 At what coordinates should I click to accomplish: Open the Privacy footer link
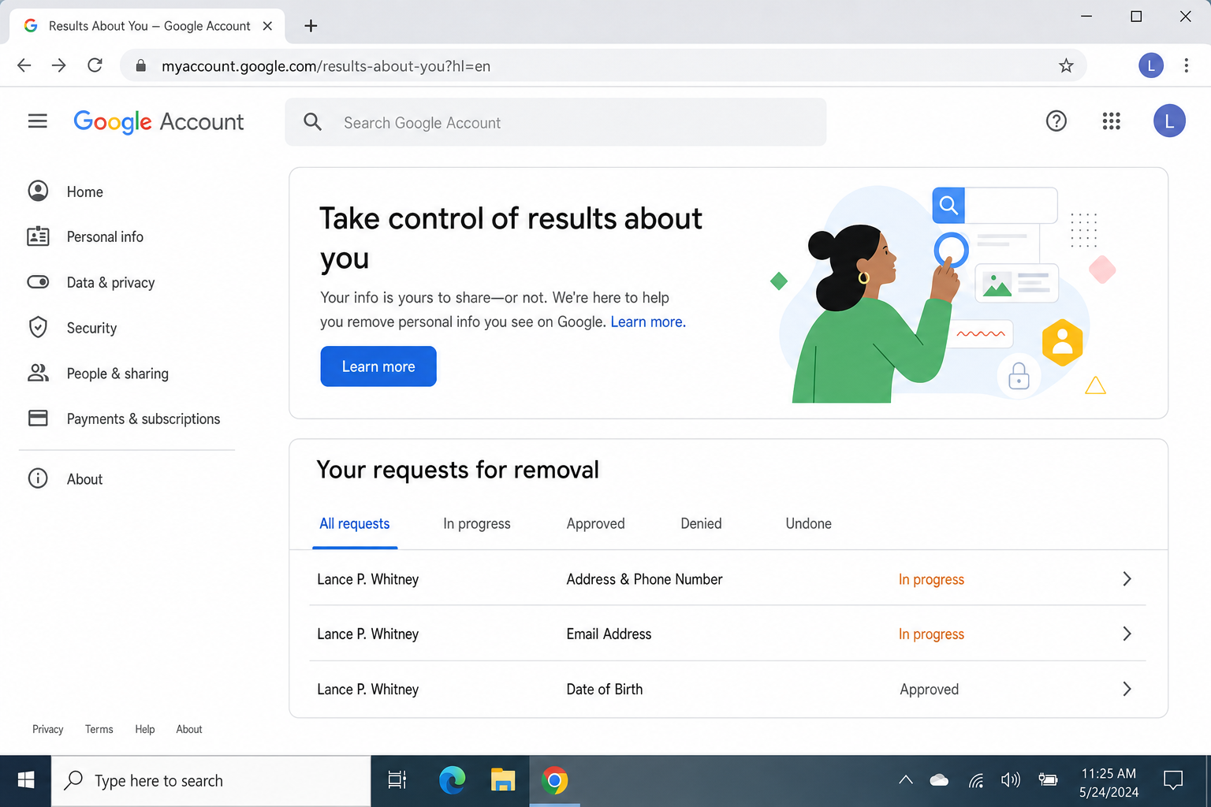tap(47, 729)
